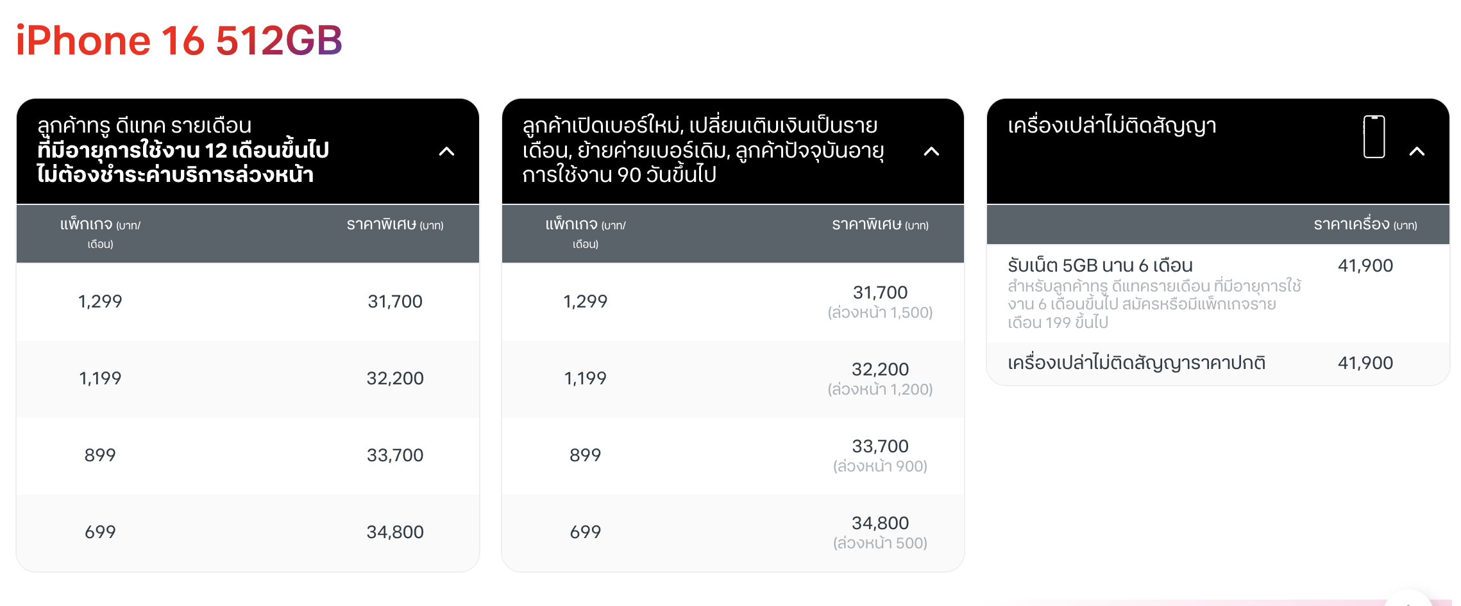Viewport: 1461px width, 606px height.
Task: Click the round scroll-to-top button at bottom right
Action: point(1408,600)
